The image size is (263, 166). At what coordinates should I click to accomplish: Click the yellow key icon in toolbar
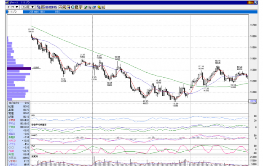tap(99, 7)
